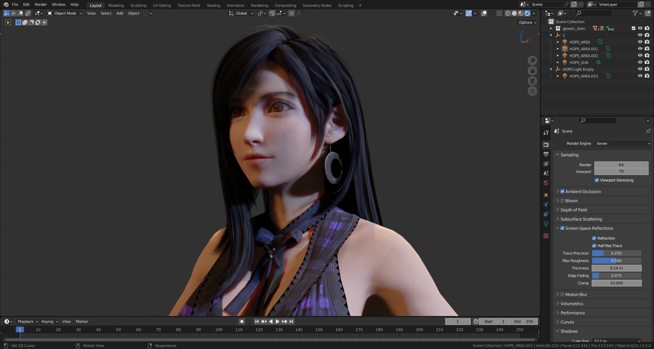Image resolution: width=654 pixels, height=349 pixels.
Task: Jump to the end frame of timeline
Action: pyautogui.click(x=292, y=321)
